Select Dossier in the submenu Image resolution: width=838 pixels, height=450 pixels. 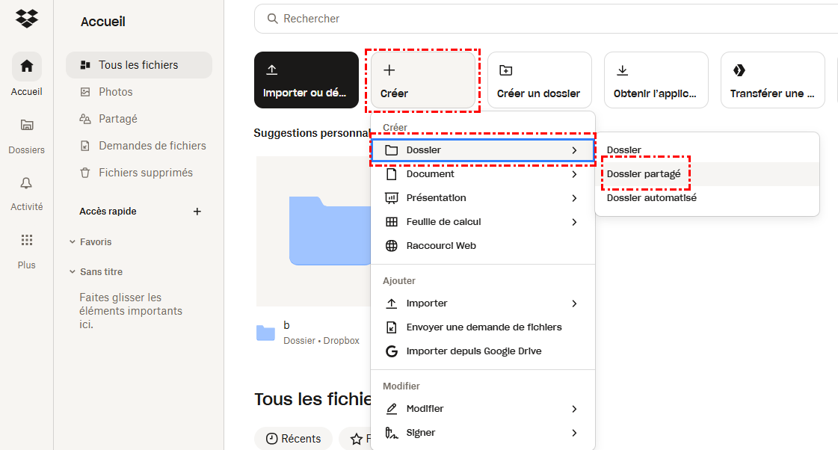pyautogui.click(x=707, y=150)
